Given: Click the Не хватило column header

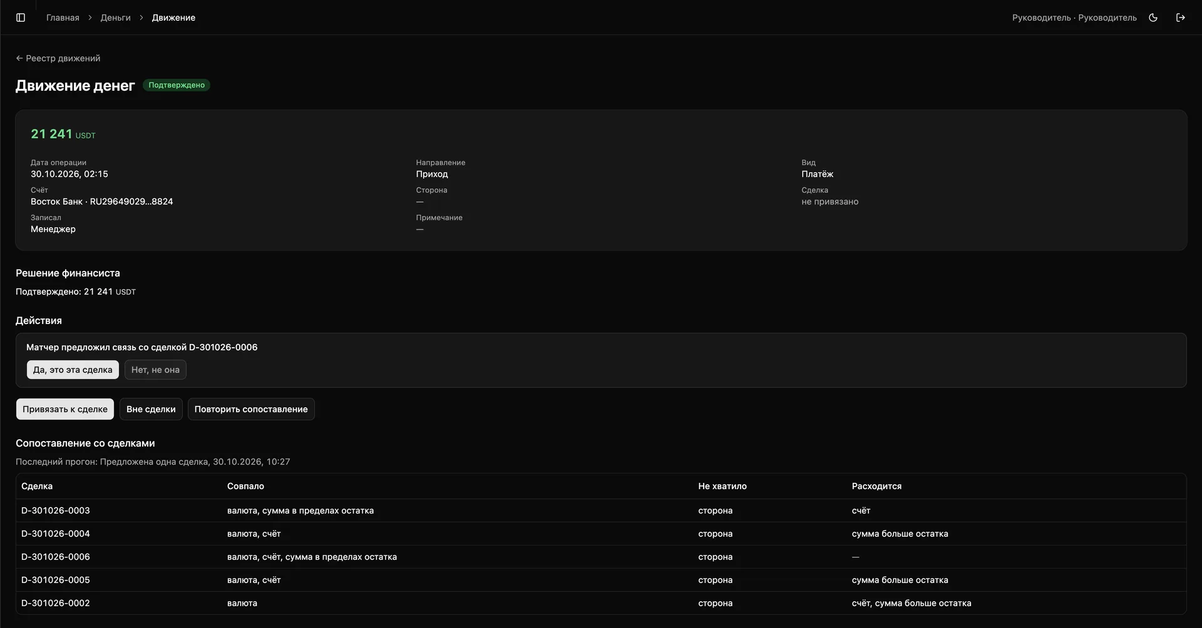Looking at the screenshot, I should (x=722, y=486).
